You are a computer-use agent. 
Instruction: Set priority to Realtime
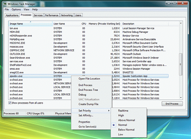click(x=123, y=111)
